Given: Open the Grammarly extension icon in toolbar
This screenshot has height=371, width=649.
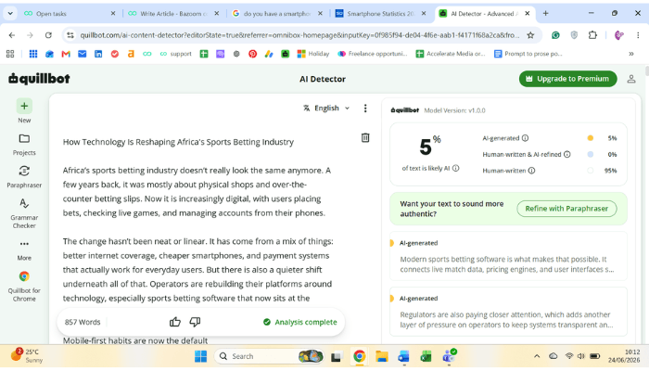Looking at the screenshot, I should tap(555, 35).
